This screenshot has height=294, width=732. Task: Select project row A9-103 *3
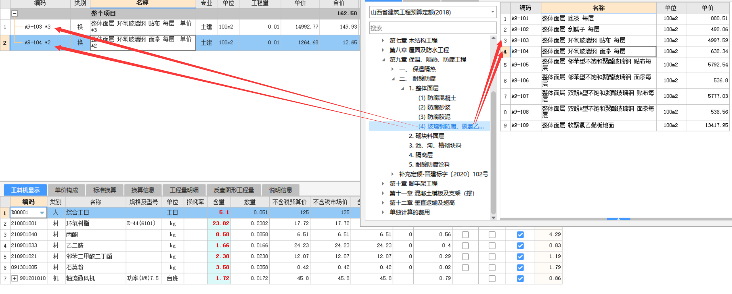click(180, 27)
